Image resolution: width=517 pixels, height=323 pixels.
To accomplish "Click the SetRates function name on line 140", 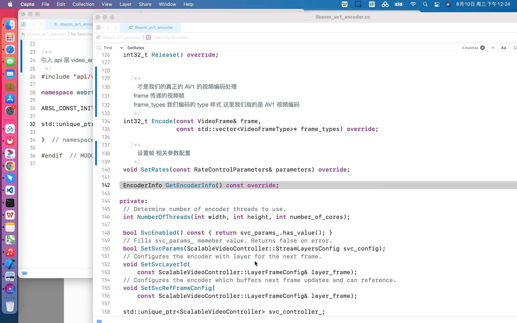I will point(155,170).
